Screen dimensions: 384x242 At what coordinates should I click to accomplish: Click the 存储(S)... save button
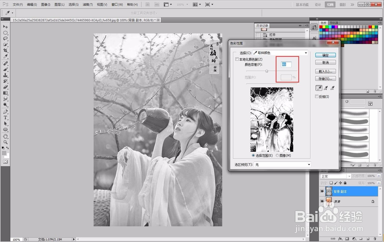326,79
